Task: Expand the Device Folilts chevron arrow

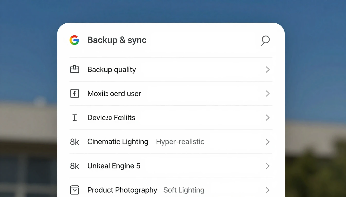Action: 267,118
